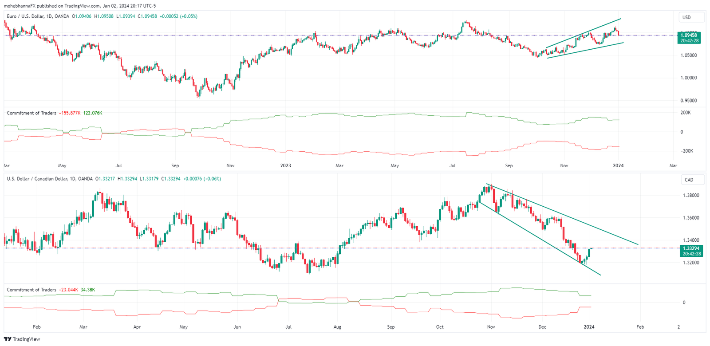Click the 2023 label on the time axis
710x346 pixels.
[285, 165]
